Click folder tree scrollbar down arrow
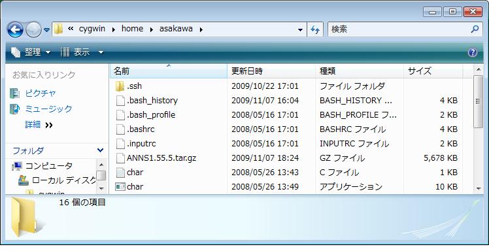The width and height of the screenshot is (489, 251). (101, 189)
